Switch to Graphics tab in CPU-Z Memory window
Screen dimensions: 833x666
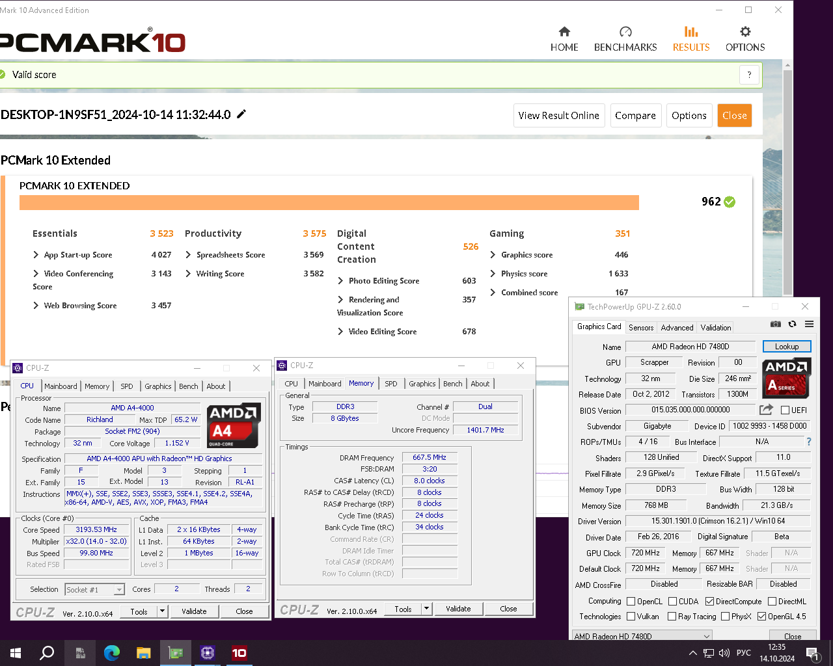click(x=422, y=384)
